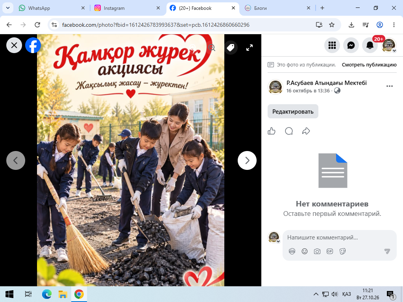Focus the Напишите комментарий field
The height and width of the screenshot is (302, 403).
click(339, 238)
